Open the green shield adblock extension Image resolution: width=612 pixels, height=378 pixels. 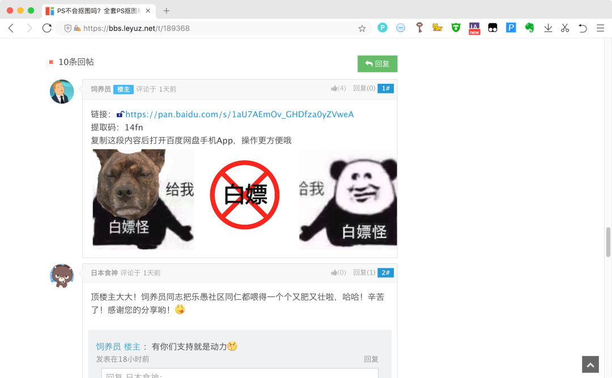pos(456,28)
